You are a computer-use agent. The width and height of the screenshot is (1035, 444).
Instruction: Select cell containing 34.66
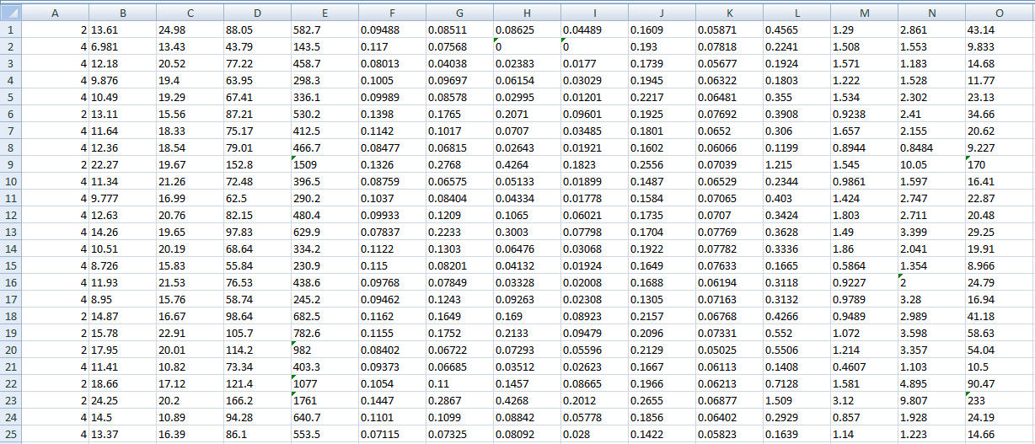pyautogui.click(x=1000, y=114)
